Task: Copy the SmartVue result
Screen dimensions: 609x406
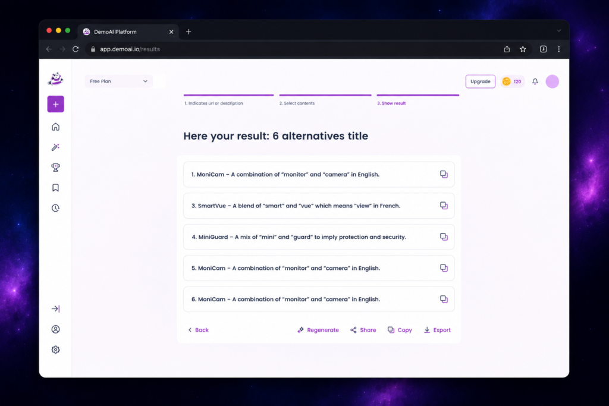Action: click(x=444, y=206)
